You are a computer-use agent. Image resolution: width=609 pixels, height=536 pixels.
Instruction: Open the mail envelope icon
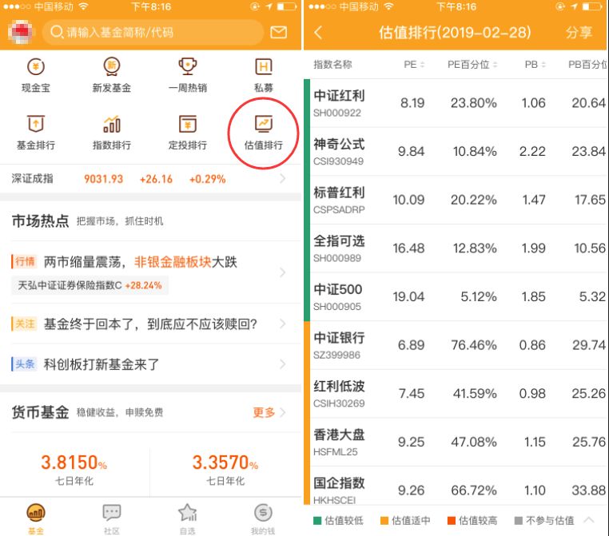coord(278,32)
